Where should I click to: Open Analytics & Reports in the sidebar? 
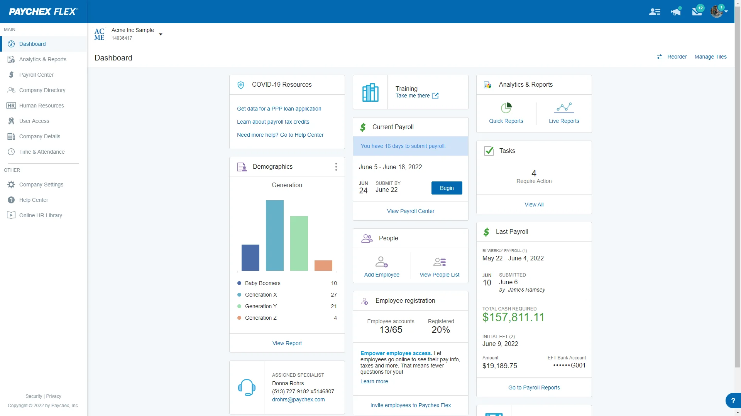click(43, 59)
